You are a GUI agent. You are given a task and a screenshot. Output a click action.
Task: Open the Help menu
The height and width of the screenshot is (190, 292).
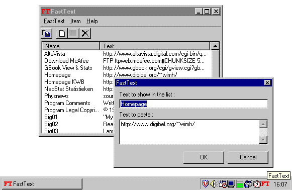tap(92, 21)
